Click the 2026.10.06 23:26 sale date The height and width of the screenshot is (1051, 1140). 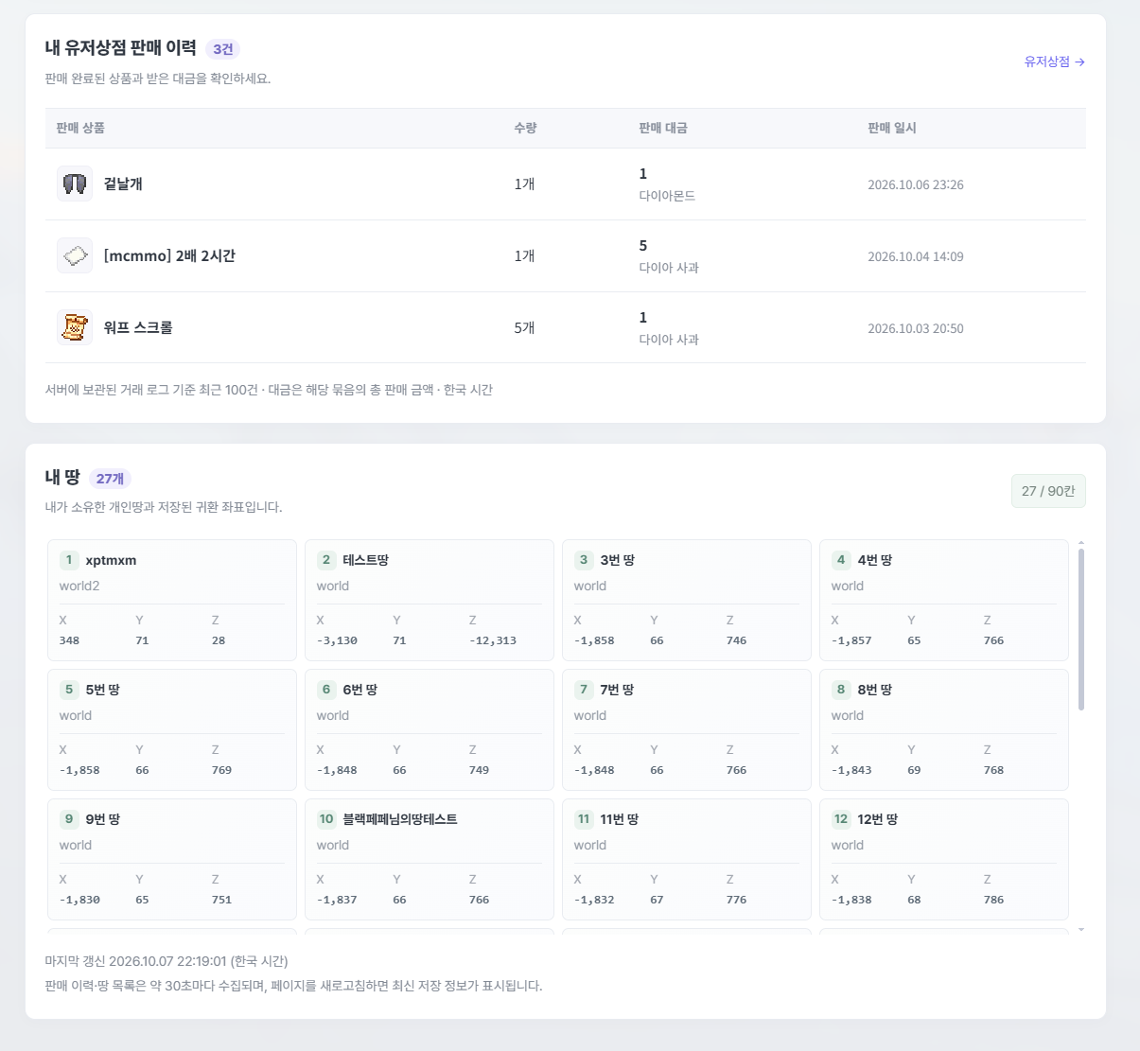(916, 184)
